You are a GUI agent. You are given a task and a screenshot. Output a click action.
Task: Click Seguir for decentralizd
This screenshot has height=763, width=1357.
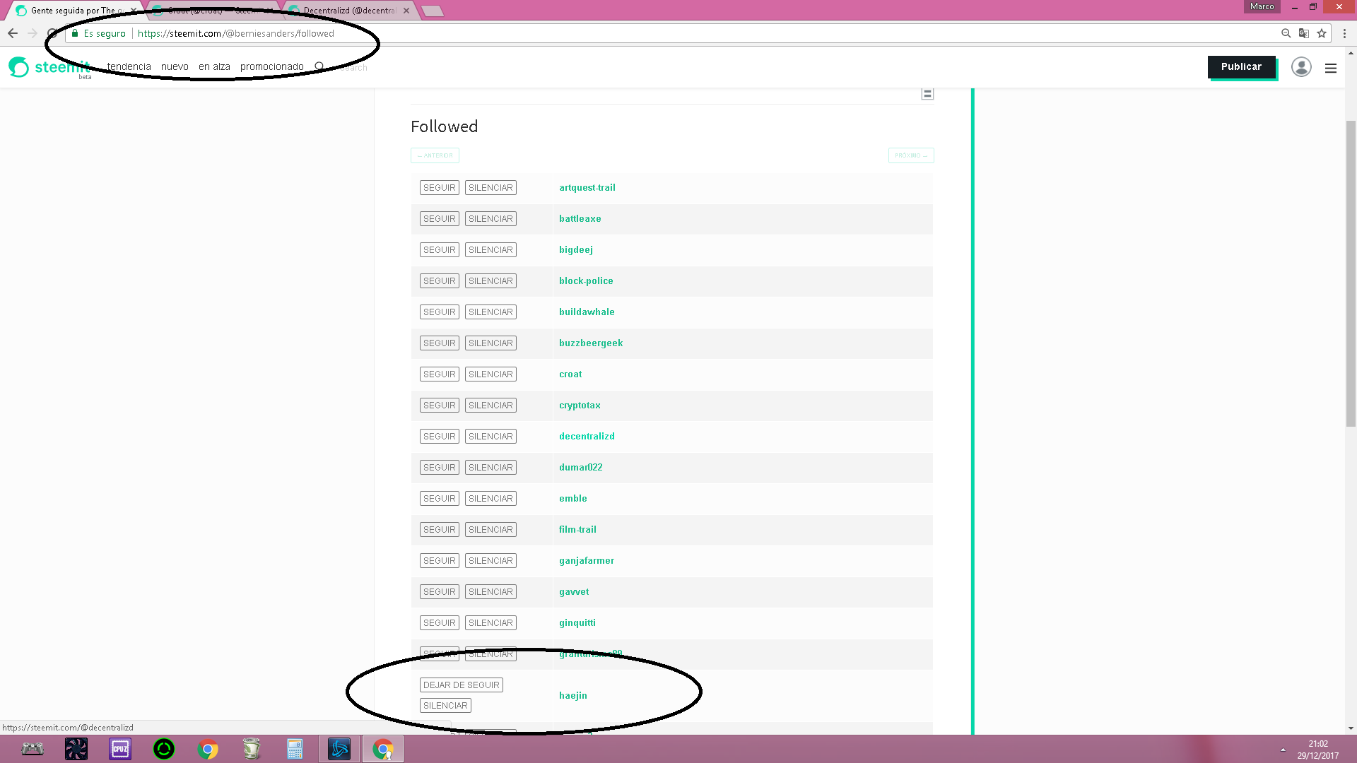[x=440, y=437]
